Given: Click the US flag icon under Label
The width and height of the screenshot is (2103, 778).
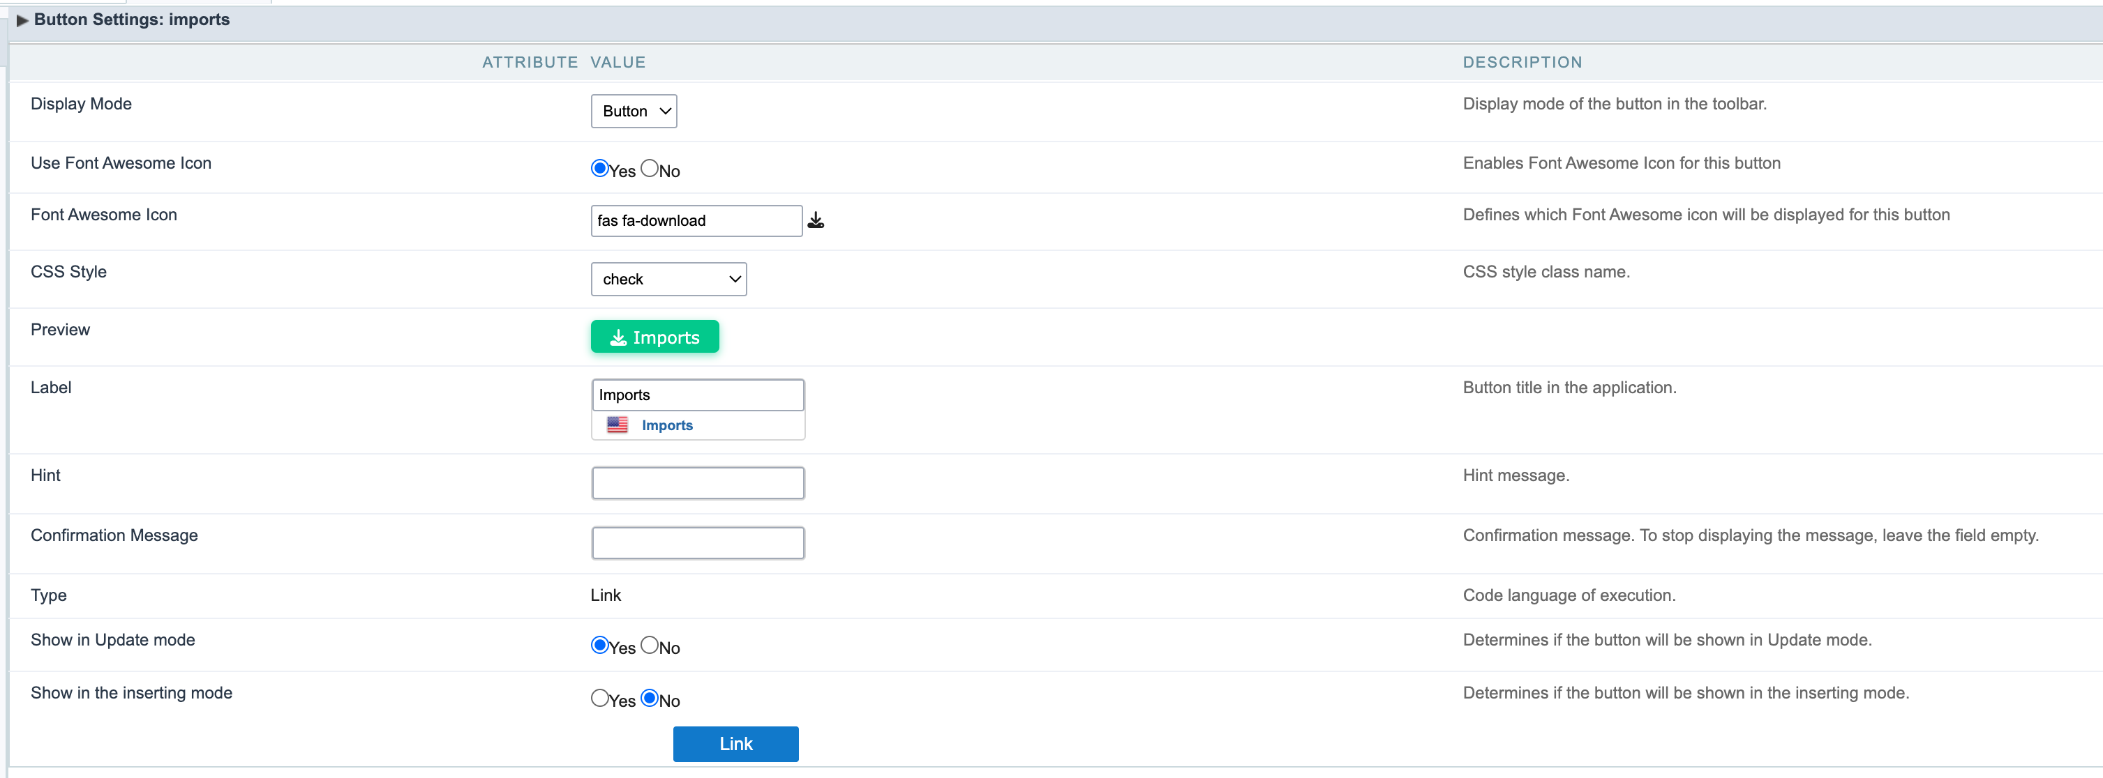Looking at the screenshot, I should click(618, 425).
